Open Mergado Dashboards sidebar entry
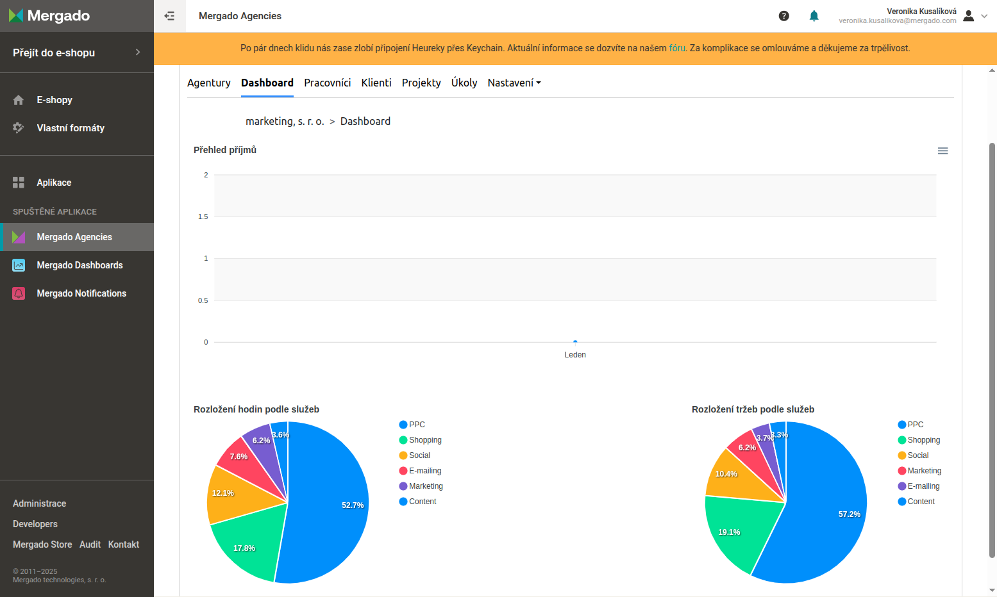This screenshot has width=997, height=597. (x=80, y=265)
